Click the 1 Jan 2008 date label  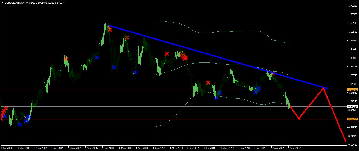tap(108, 148)
